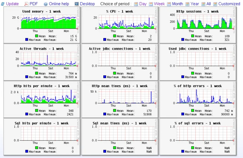This screenshot has height=158, width=243.
Task: Click green Mean swatch in Used memory legend
Action: click(x=36, y=36)
